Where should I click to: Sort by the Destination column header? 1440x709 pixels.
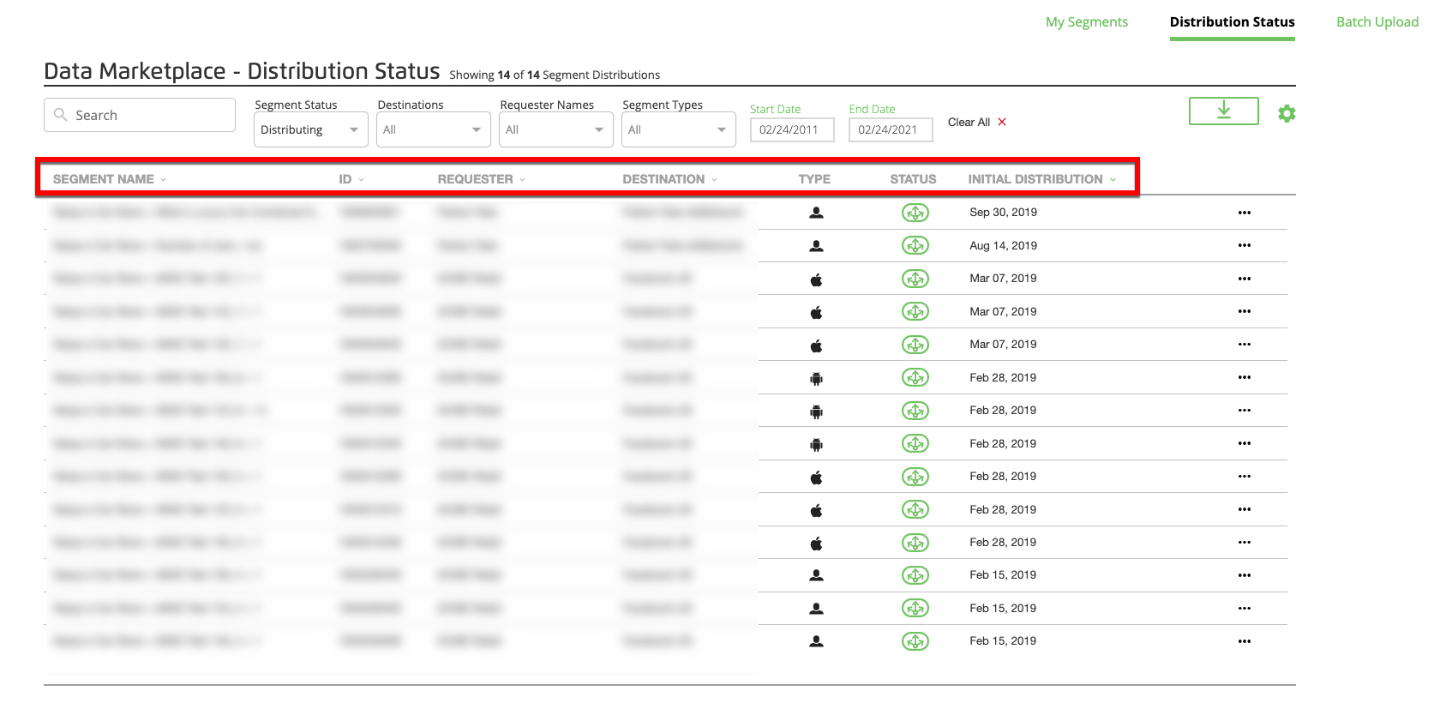click(x=669, y=179)
